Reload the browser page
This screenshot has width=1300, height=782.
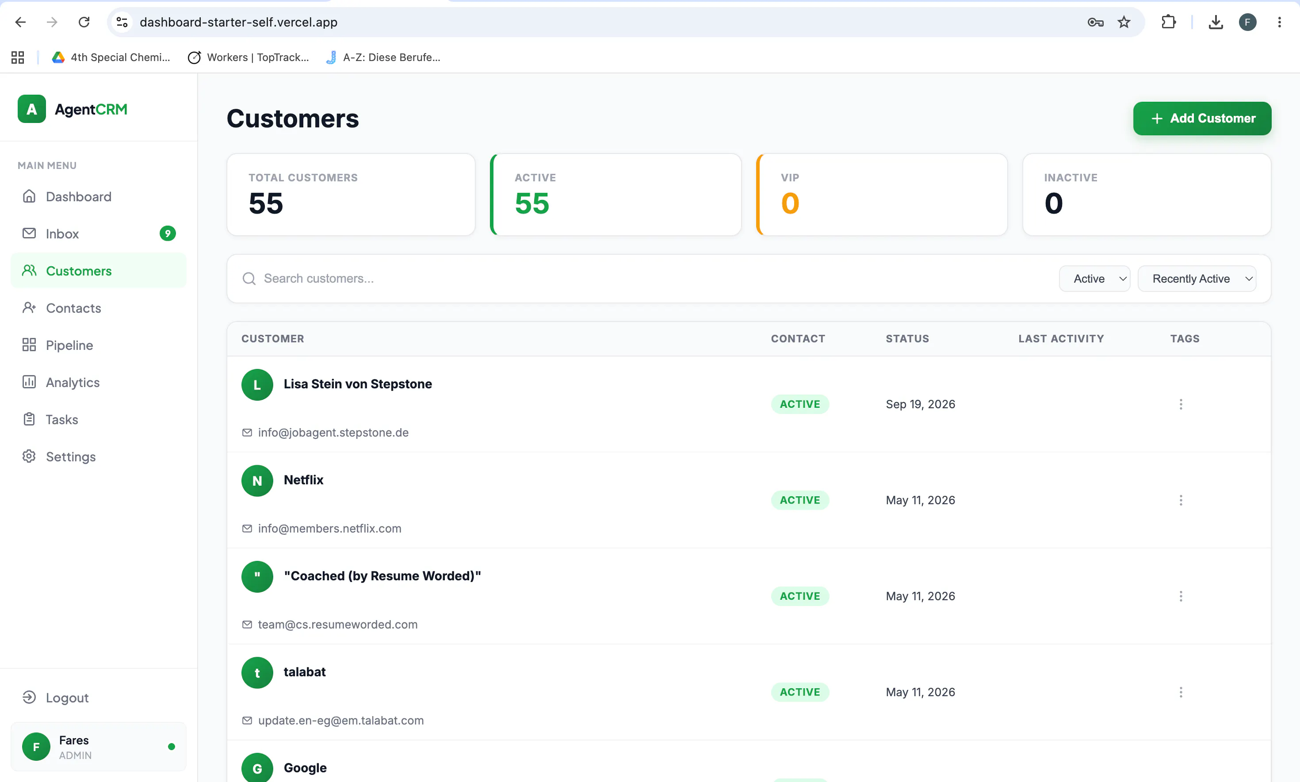(84, 22)
